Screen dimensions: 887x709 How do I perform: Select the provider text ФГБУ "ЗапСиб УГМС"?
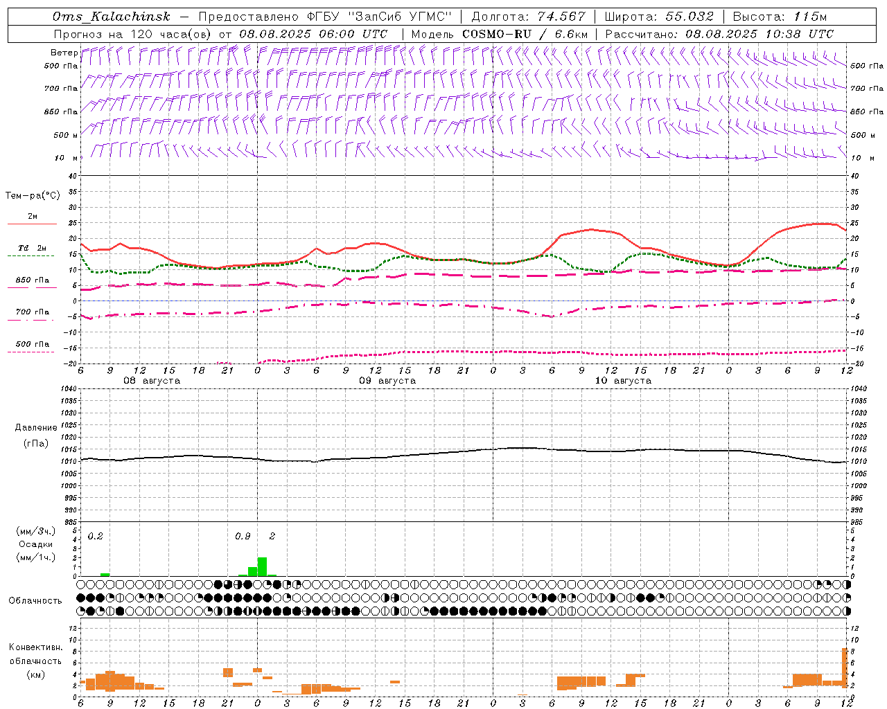tap(380, 17)
